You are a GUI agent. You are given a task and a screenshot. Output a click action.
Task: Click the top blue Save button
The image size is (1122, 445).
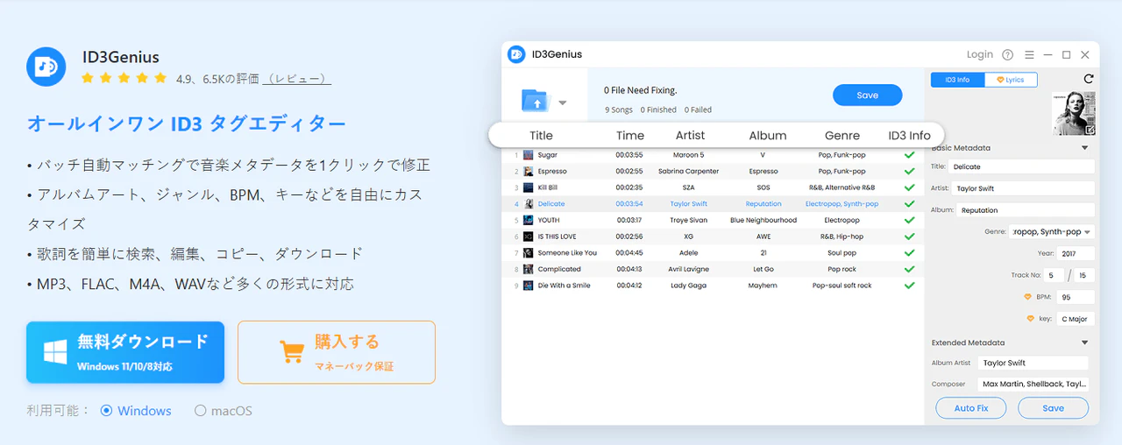[868, 95]
